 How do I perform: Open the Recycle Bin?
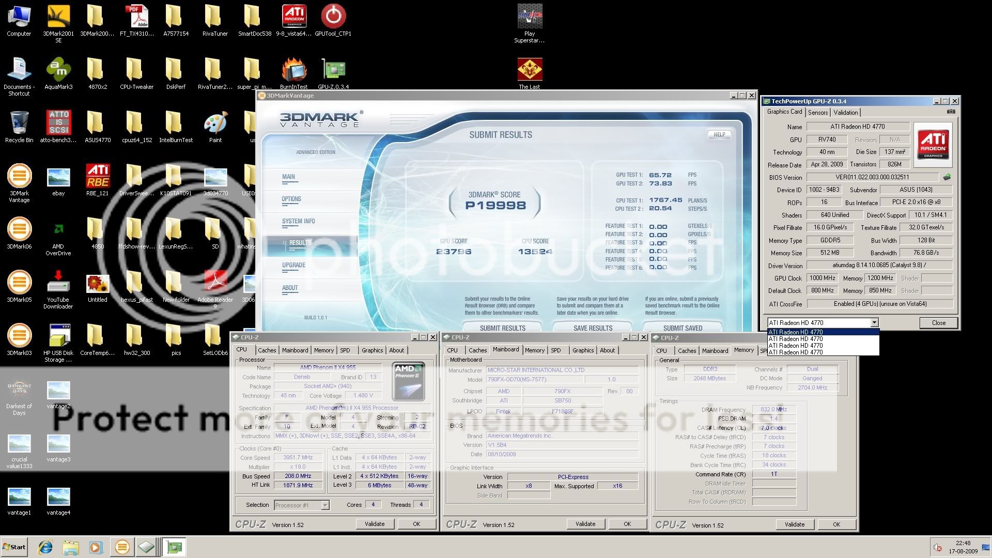pos(19,127)
